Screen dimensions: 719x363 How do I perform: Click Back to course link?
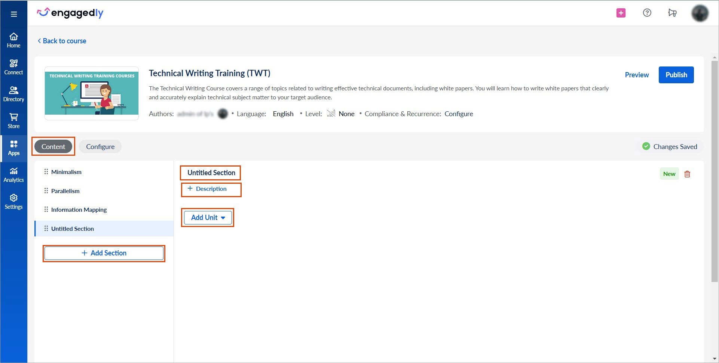[62, 41]
